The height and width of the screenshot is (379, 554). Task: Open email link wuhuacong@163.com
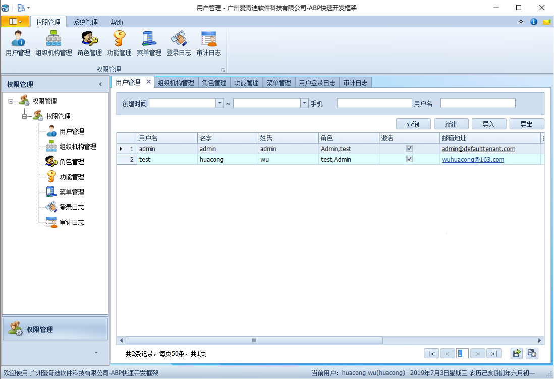(473, 160)
